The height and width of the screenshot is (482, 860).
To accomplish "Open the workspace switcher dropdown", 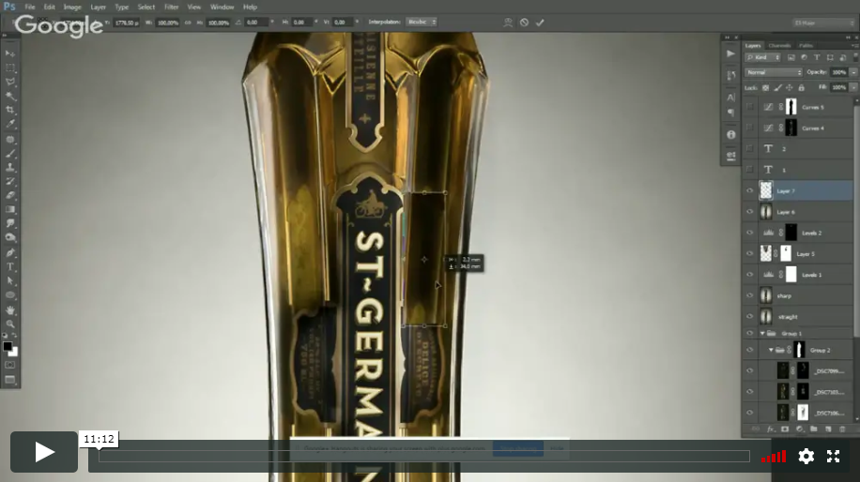I will click(824, 23).
